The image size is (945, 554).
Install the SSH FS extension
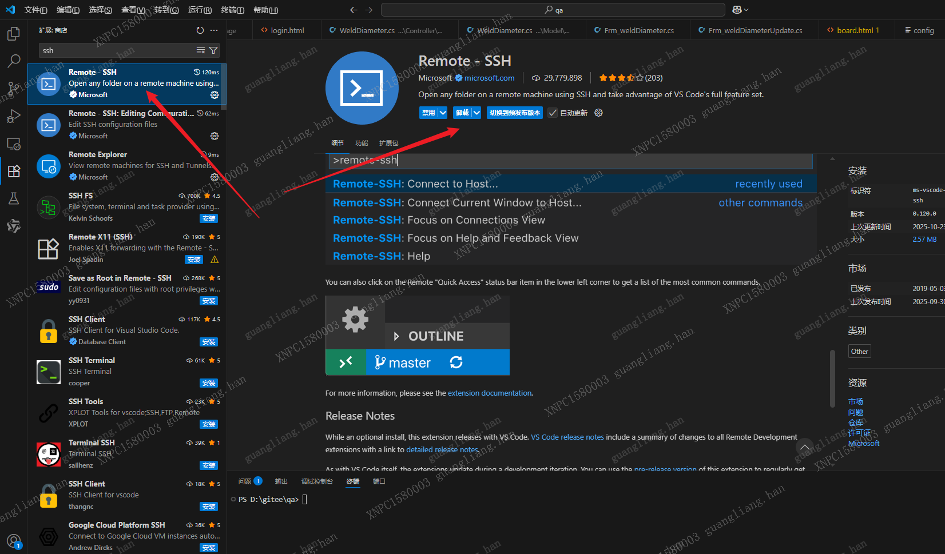pyautogui.click(x=209, y=218)
